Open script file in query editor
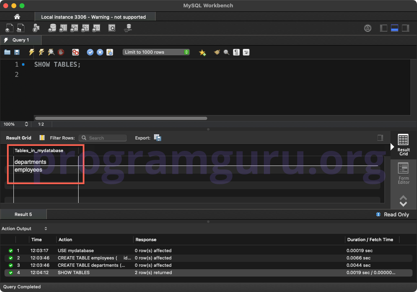 pyautogui.click(x=7, y=52)
